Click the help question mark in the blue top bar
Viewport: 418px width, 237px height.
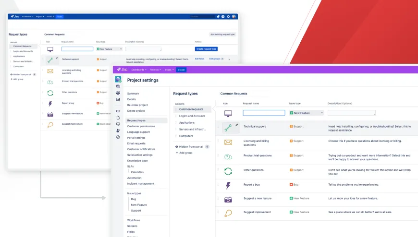(223, 16)
